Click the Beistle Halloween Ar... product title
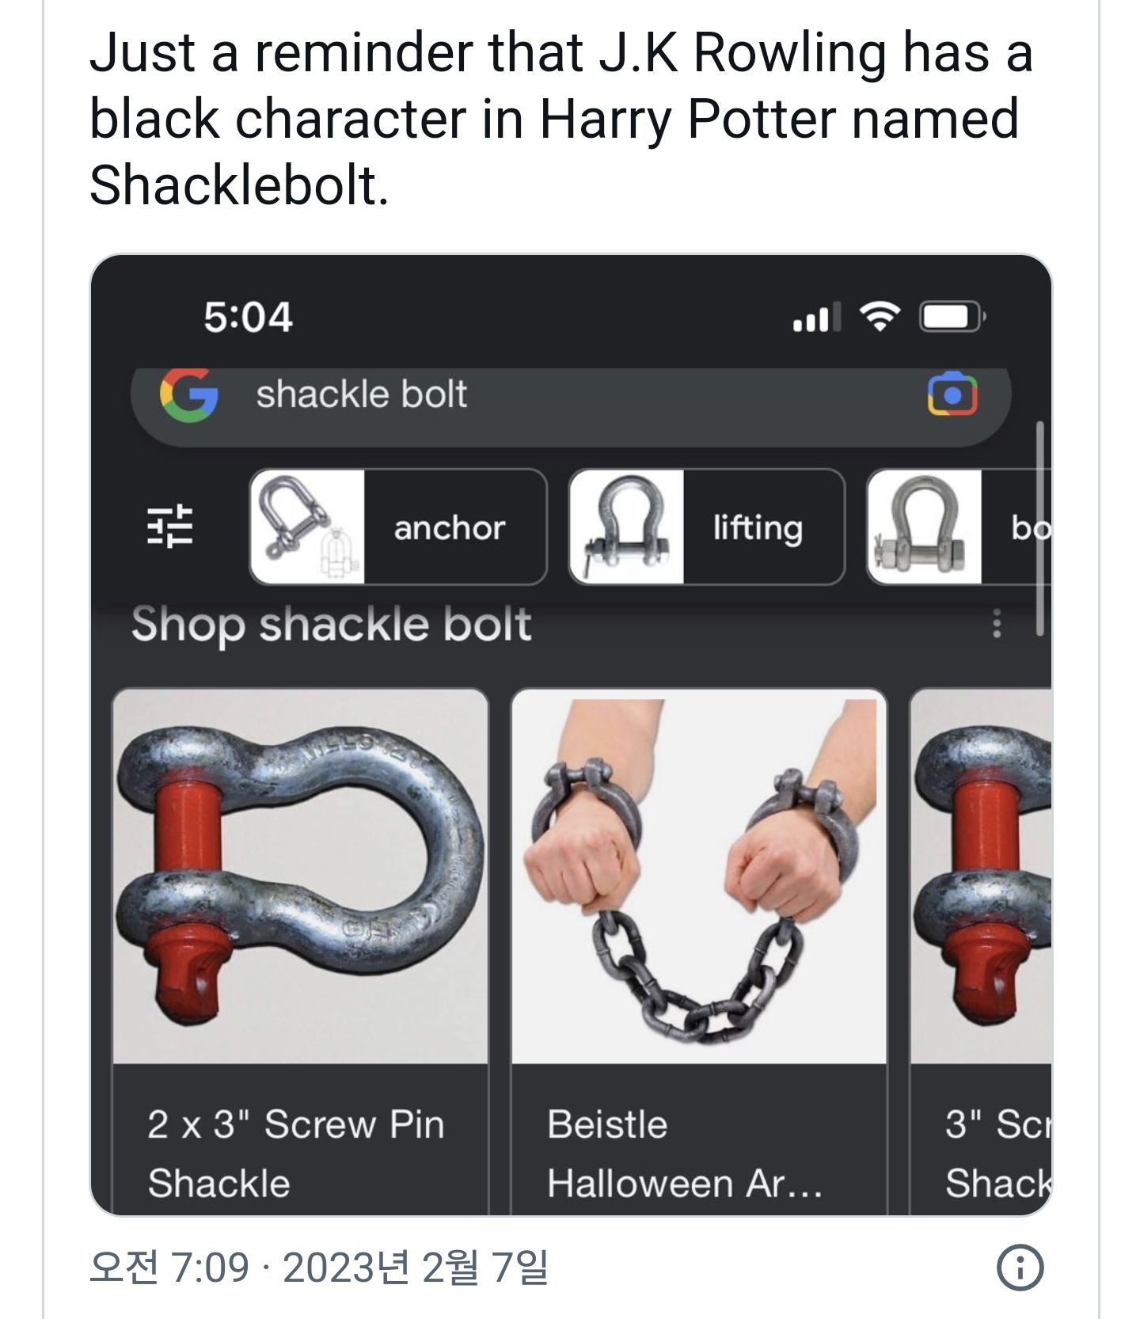 pyautogui.click(x=686, y=1154)
